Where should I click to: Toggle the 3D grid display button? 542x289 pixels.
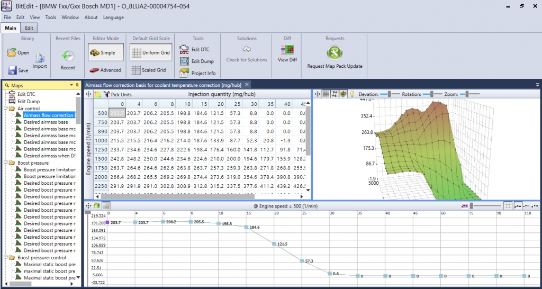pos(326,94)
